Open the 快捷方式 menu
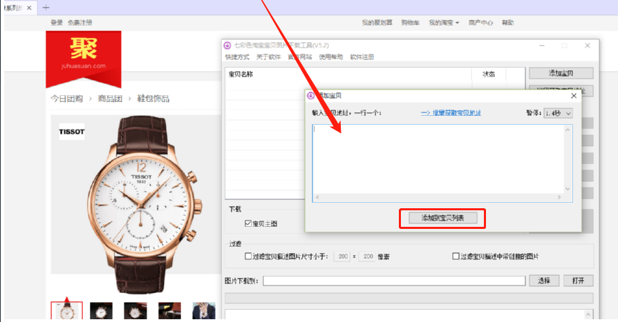Viewport: 618px width, 322px height. (x=237, y=57)
